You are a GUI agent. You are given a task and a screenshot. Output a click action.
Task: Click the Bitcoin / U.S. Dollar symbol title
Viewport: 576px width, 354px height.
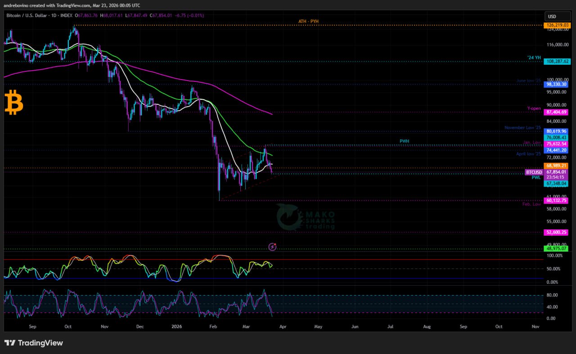click(33, 15)
